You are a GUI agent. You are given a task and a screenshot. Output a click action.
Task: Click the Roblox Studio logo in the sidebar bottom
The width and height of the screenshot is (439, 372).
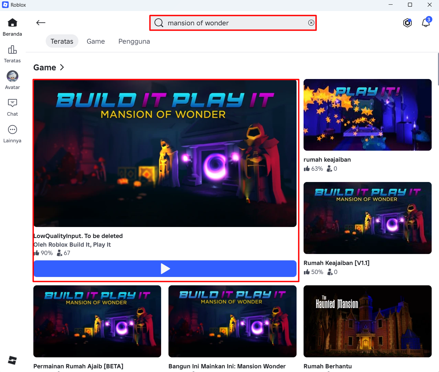click(12, 360)
